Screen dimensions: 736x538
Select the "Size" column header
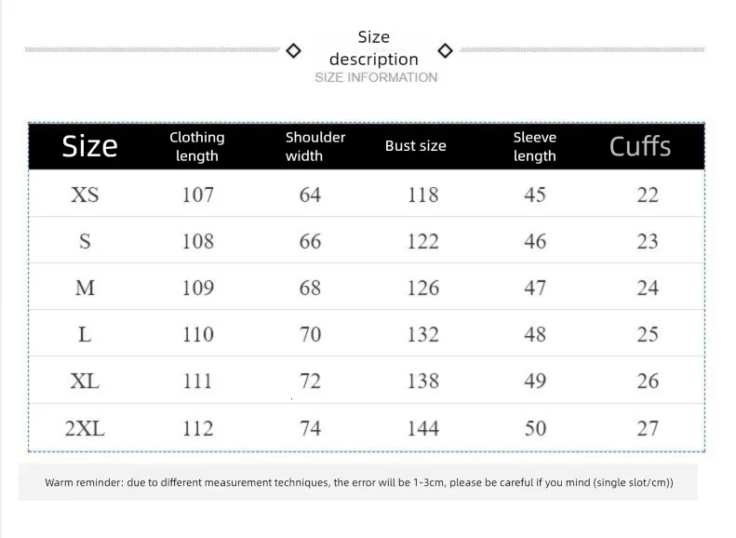(x=89, y=146)
